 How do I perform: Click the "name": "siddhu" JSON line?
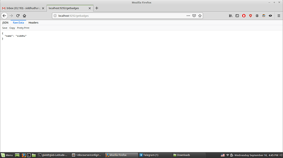pos(16,36)
